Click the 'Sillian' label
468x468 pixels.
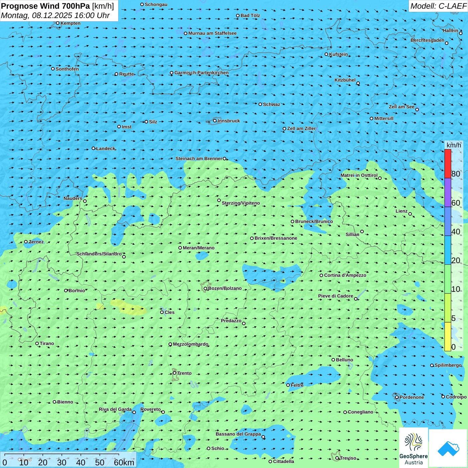click(352, 234)
